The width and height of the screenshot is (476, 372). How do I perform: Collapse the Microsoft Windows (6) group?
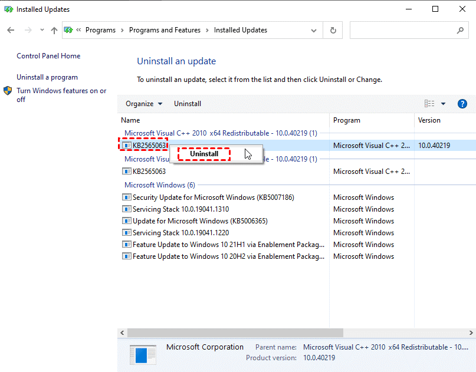[160, 185]
